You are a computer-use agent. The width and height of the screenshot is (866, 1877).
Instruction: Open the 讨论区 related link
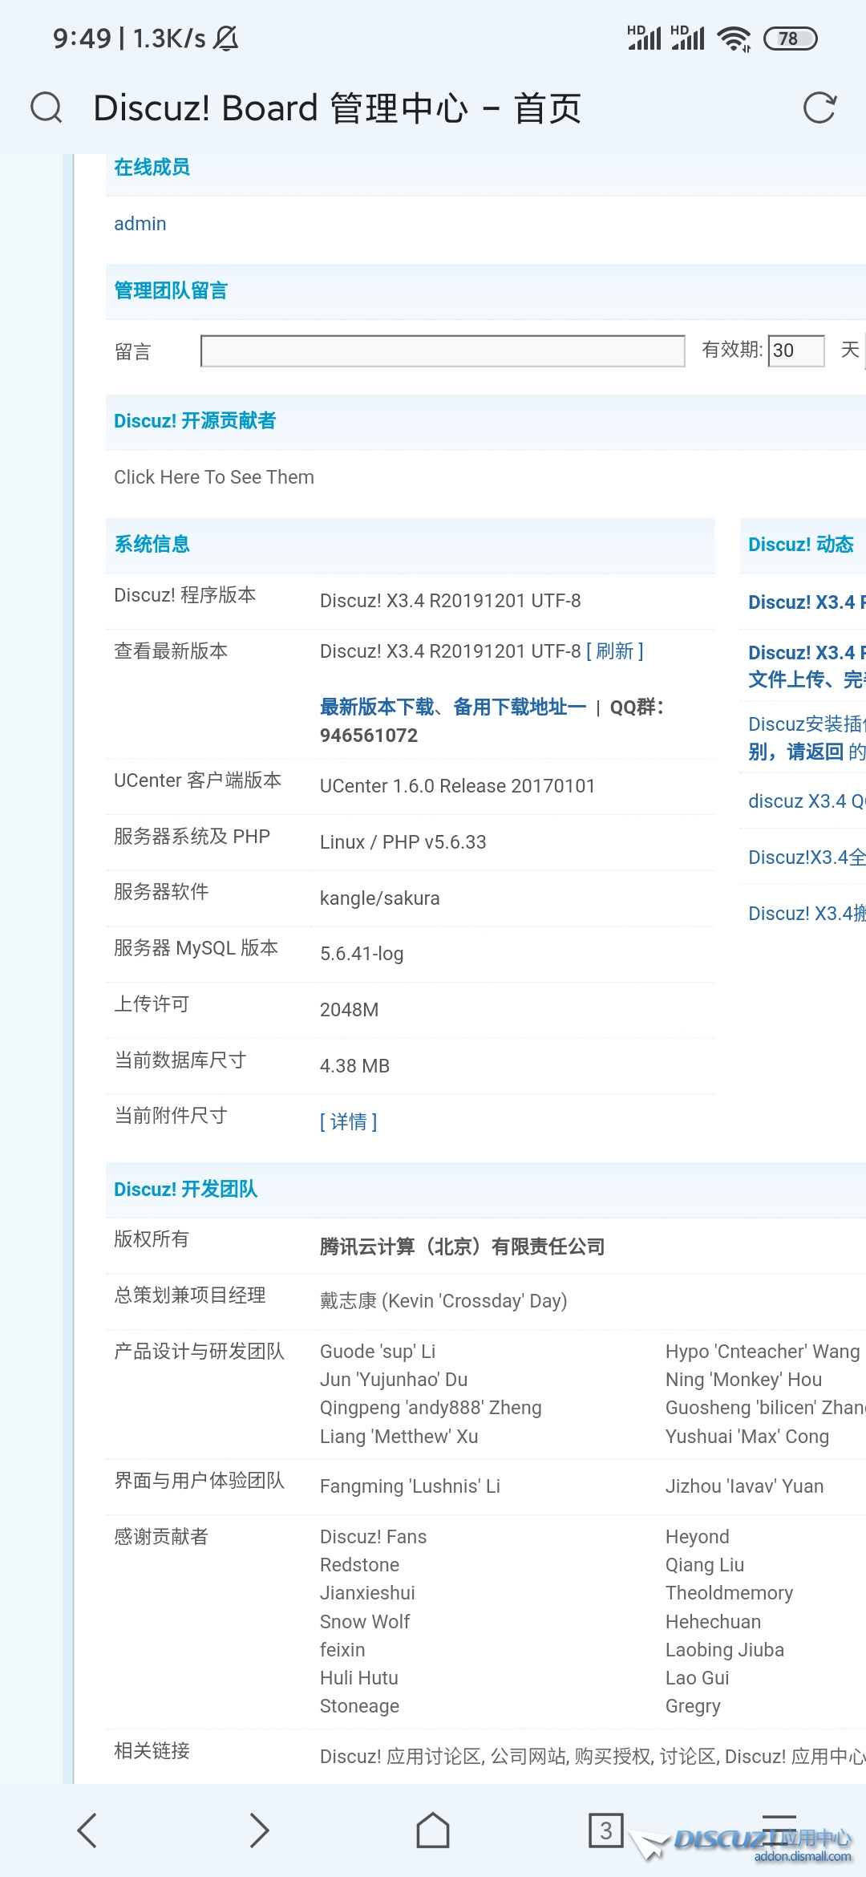click(688, 1757)
